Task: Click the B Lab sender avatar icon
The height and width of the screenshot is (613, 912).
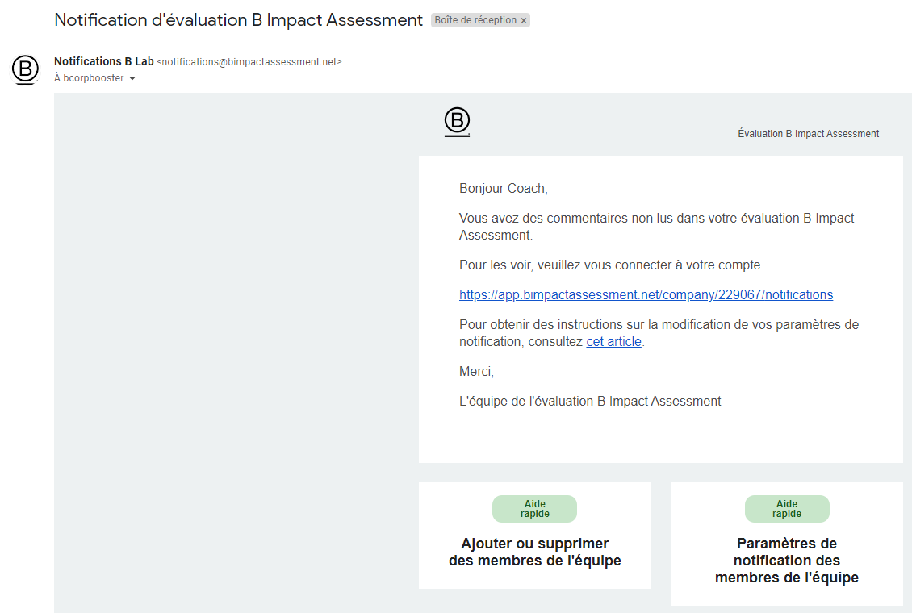Action: tap(26, 69)
